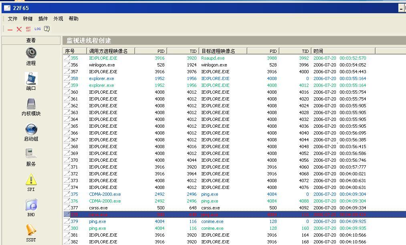The width and height of the screenshot is (406, 245).
Task: Open the SPI sidebar view
Action: pyautogui.click(x=31, y=183)
